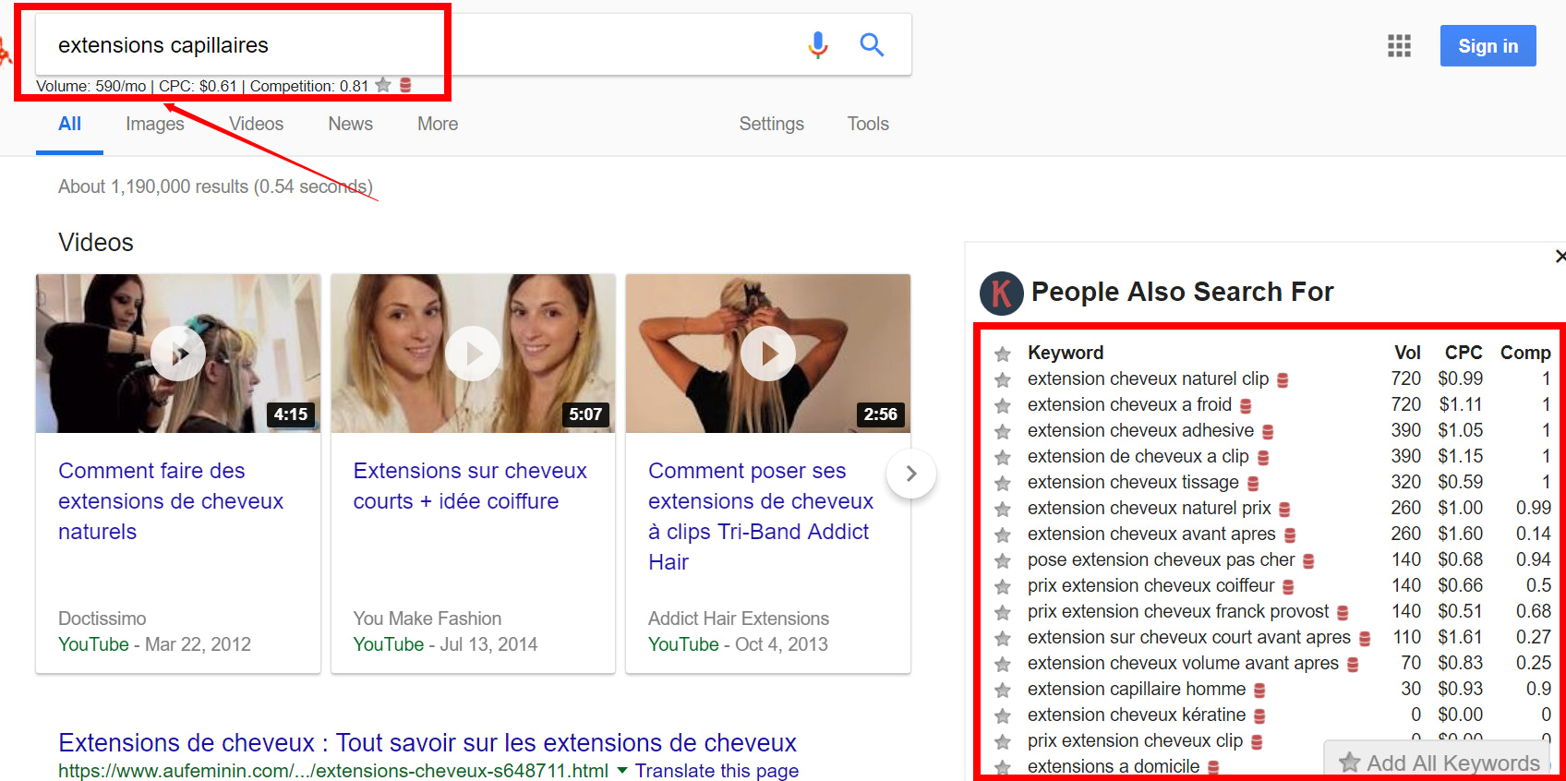Close the People Also Search For panel
This screenshot has width=1566, height=781.
(x=1560, y=256)
